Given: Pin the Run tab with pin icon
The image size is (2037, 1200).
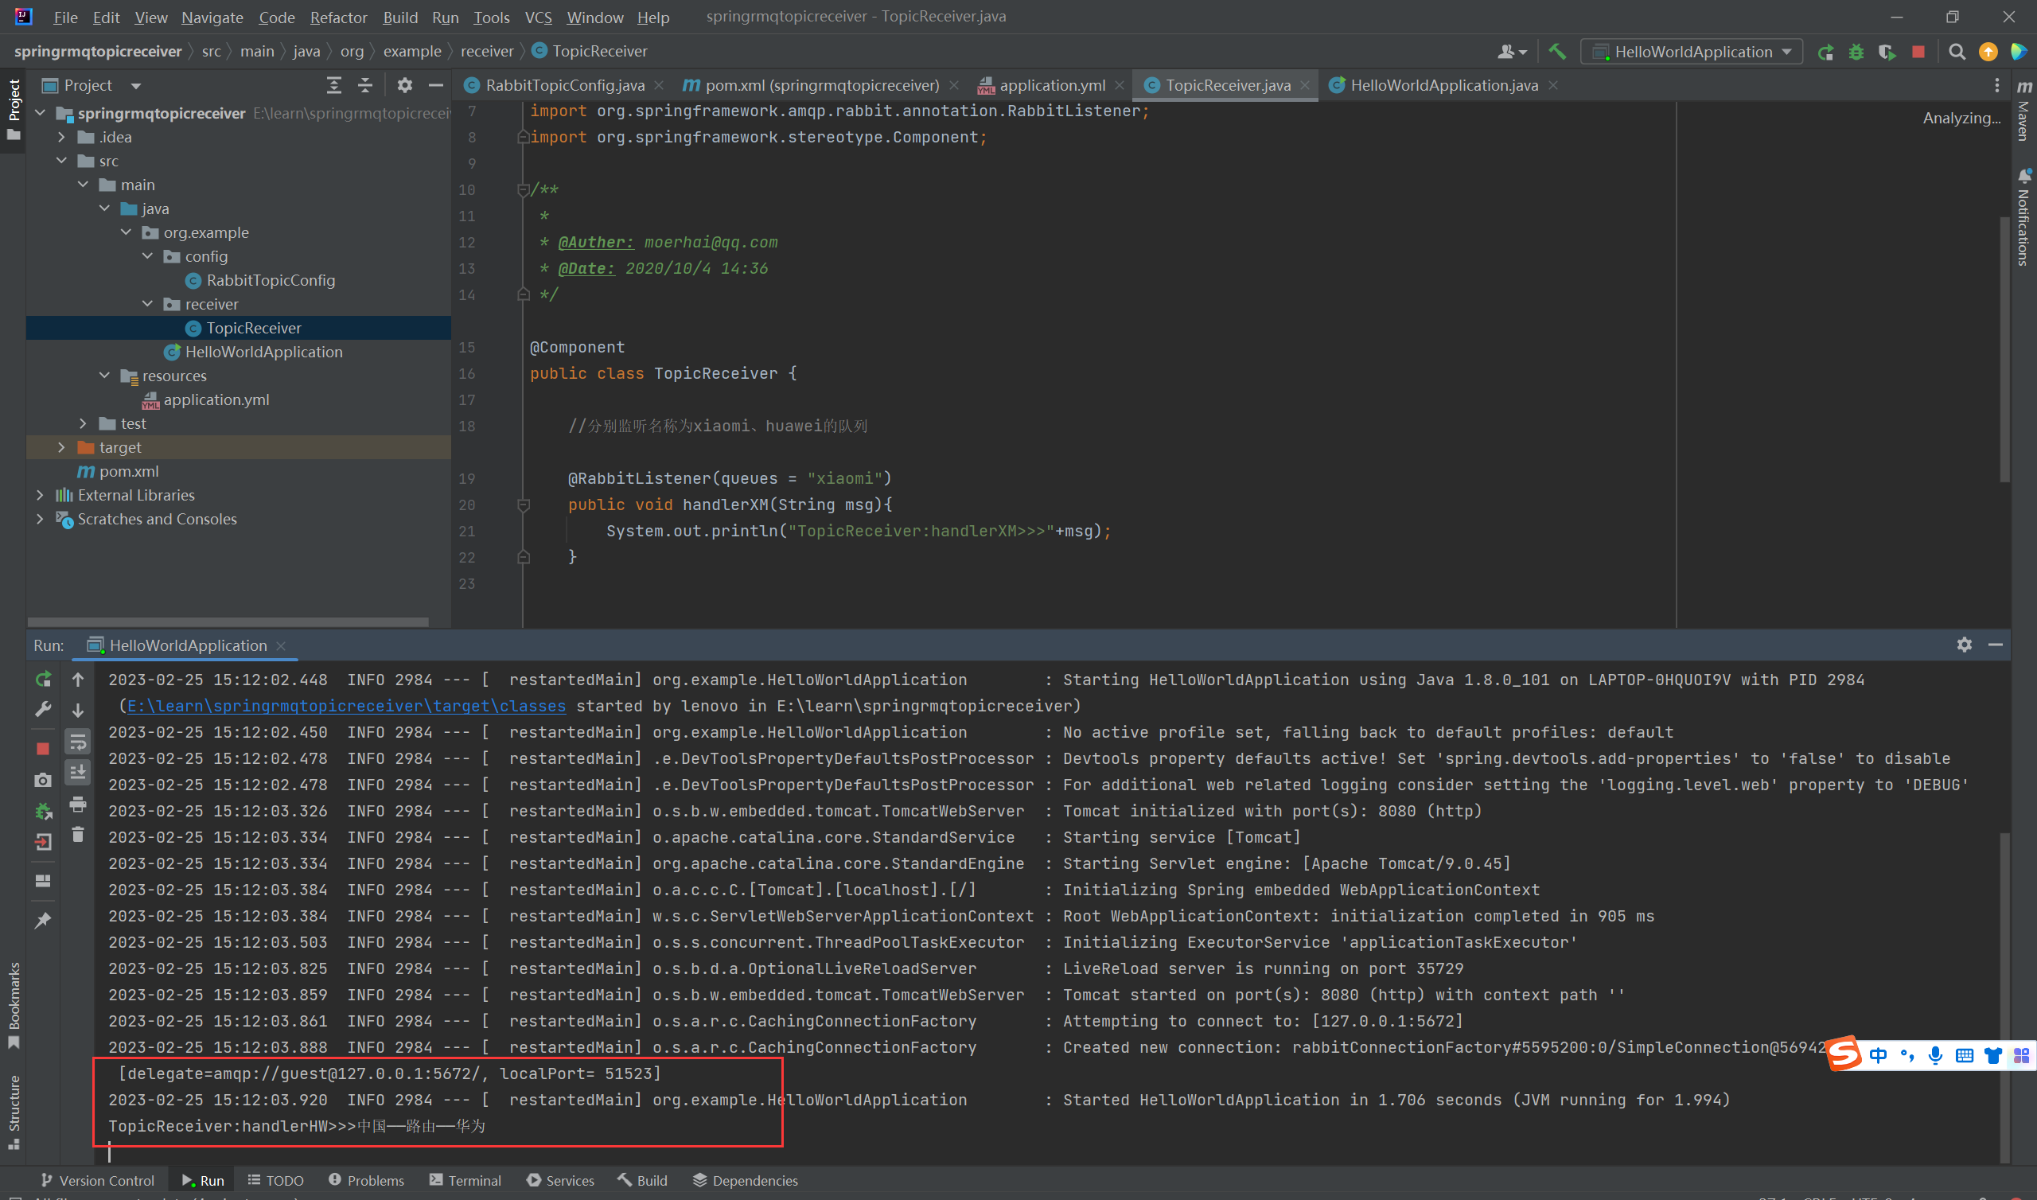Looking at the screenshot, I should (43, 921).
